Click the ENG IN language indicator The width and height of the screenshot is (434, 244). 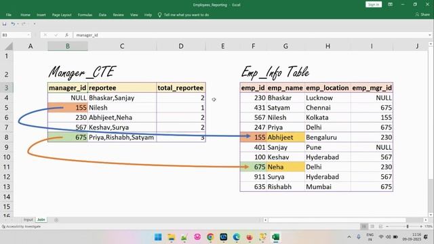[x=370, y=237]
